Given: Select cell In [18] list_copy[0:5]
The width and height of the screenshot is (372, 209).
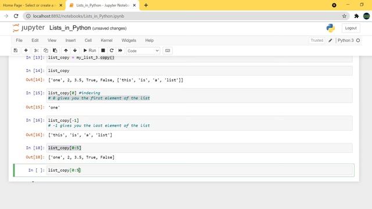Looking at the screenshot, I should (199, 148).
